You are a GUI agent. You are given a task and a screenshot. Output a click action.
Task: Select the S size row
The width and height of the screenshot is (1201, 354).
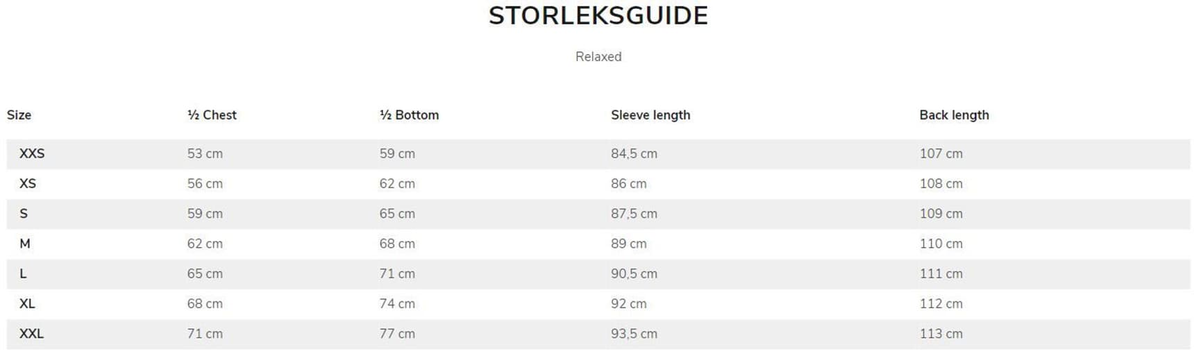24,214
